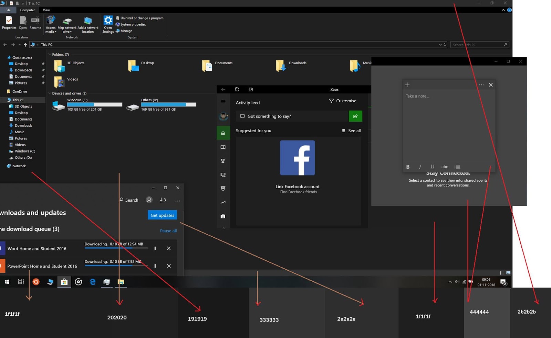Click the Get updates button
The width and height of the screenshot is (551, 338).
click(x=162, y=215)
